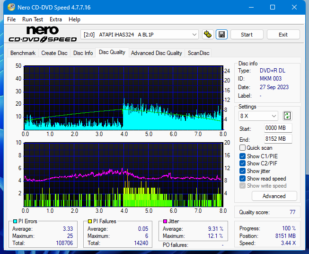
Task: Click the PI Failures and jitter graph
Action: point(124,174)
